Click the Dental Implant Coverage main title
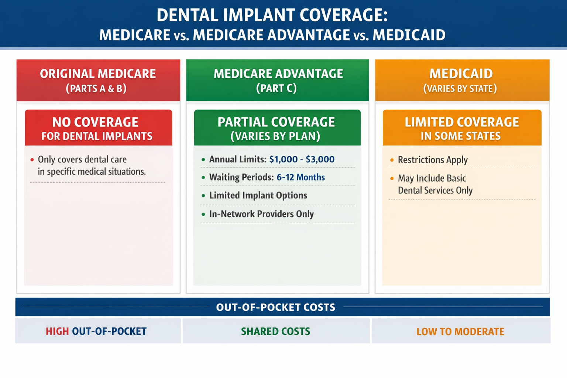This screenshot has height=378, width=567. [x=272, y=16]
